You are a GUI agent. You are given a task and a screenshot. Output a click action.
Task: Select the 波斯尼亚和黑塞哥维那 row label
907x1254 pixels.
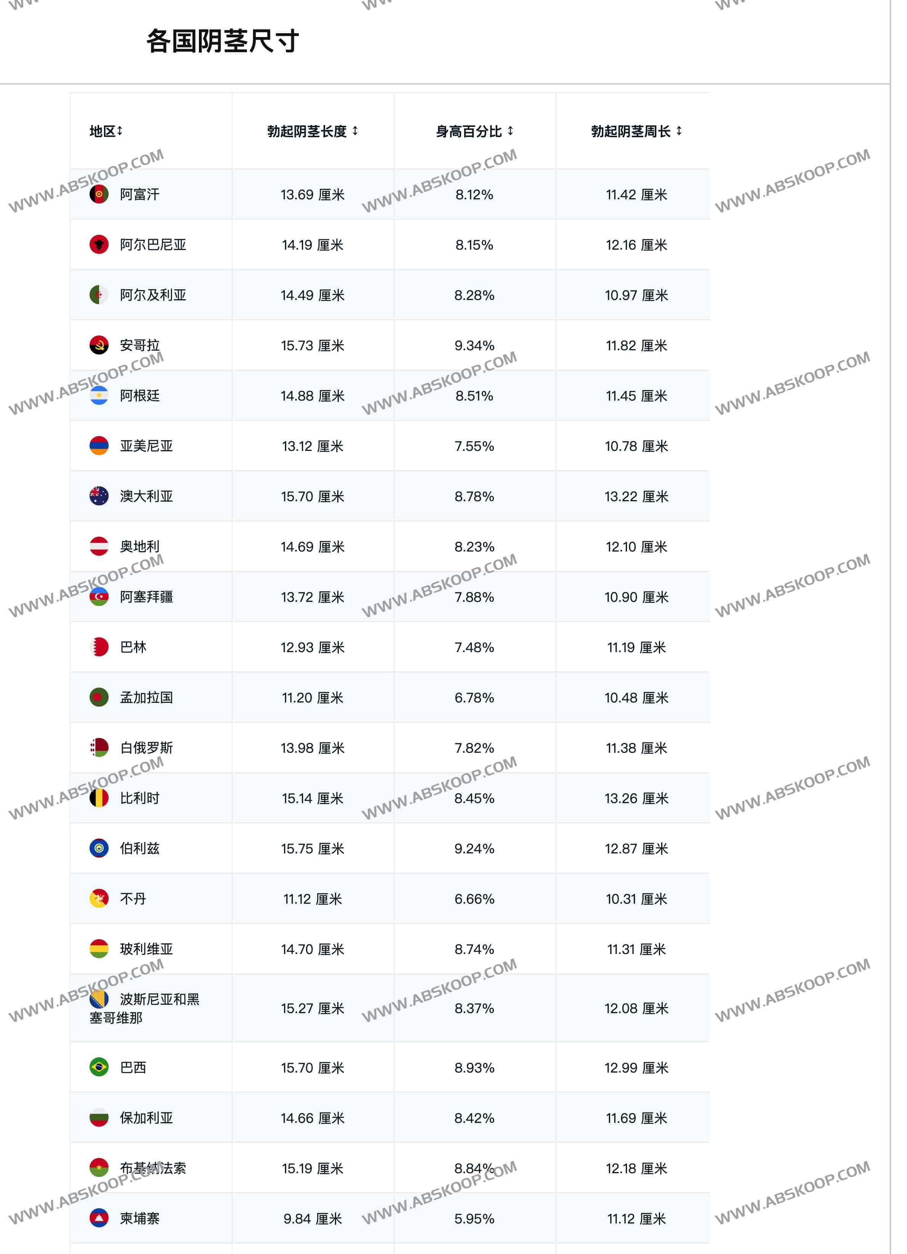pos(144,1009)
